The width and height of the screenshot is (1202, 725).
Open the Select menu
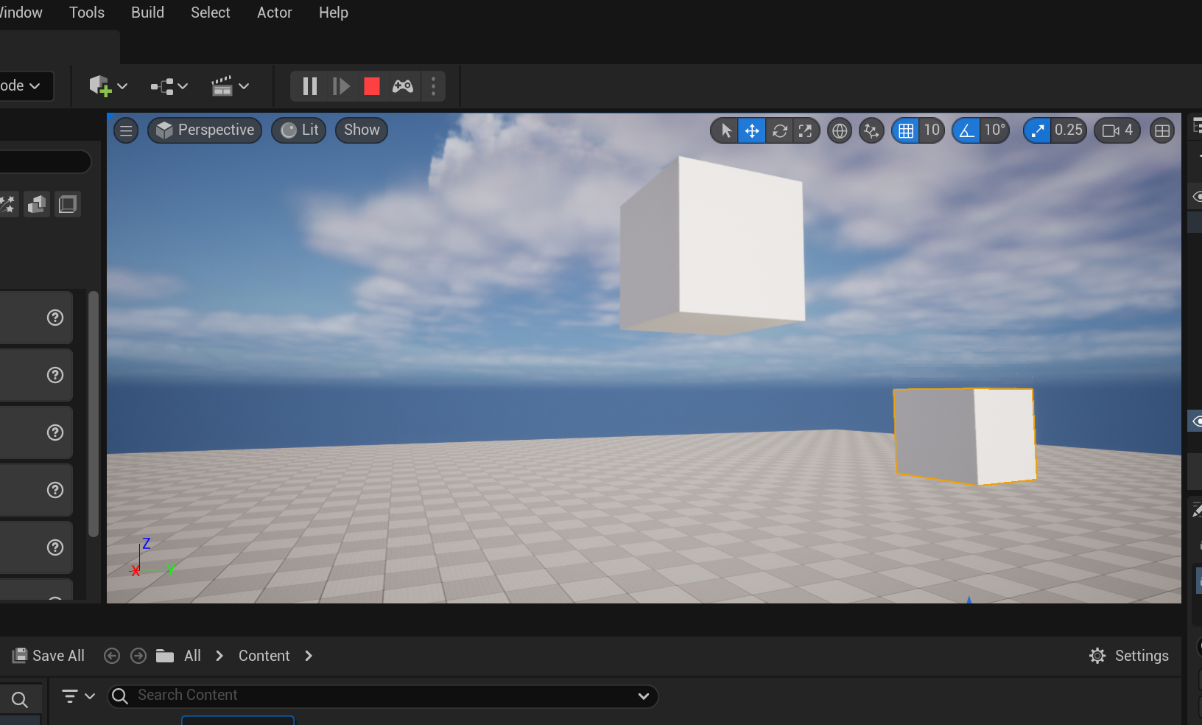(x=211, y=13)
